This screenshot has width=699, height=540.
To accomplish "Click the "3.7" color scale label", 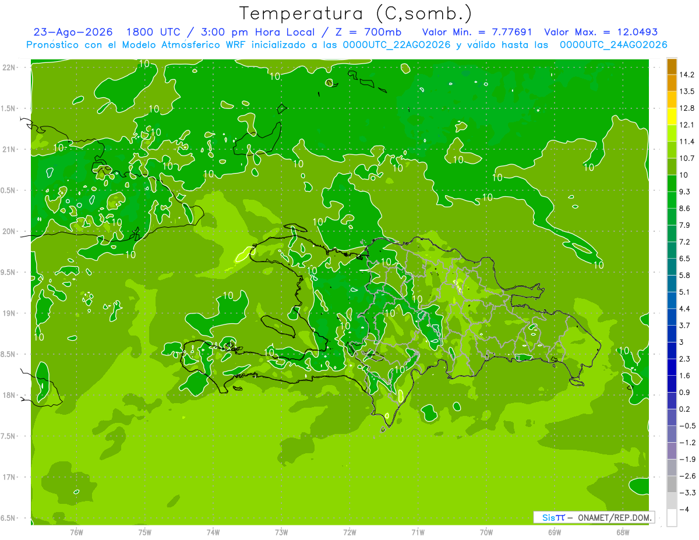I will [x=685, y=325].
